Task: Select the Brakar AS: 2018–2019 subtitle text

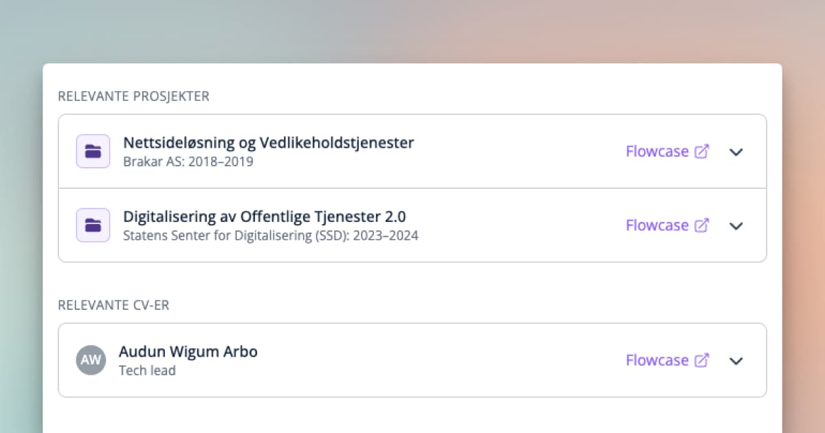Action: [x=188, y=162]
